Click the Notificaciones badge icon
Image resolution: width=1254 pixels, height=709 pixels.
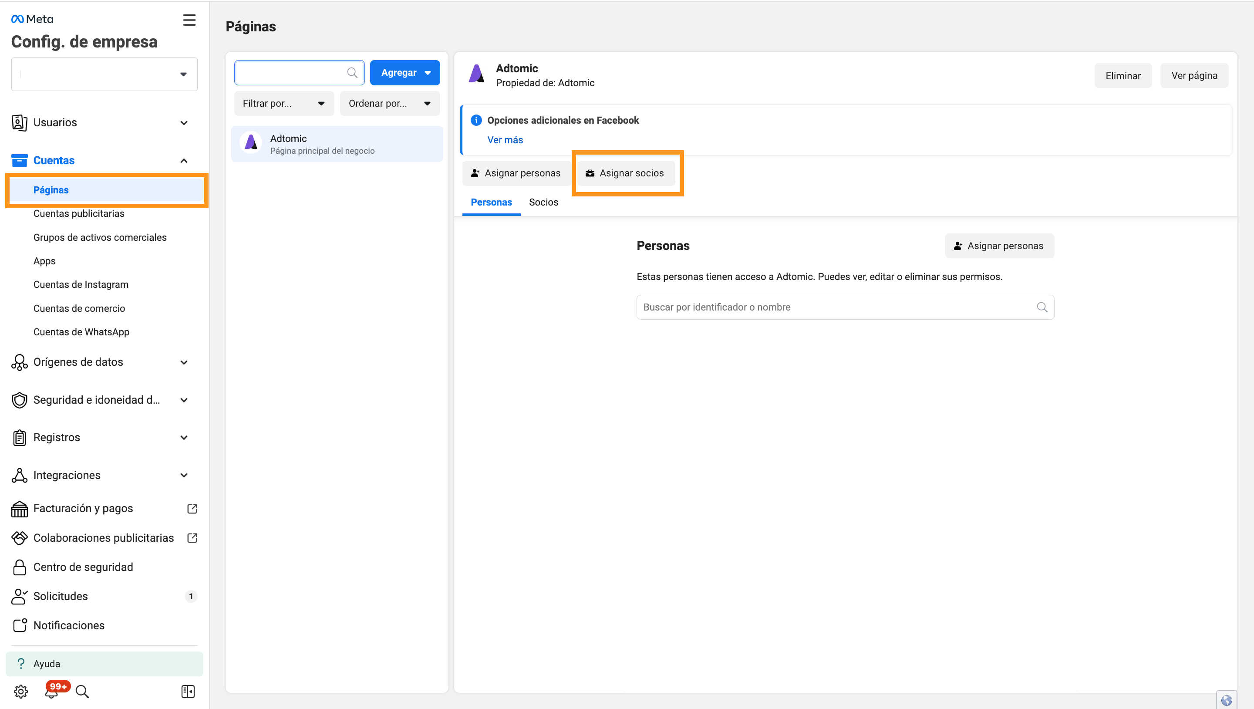click(20, 626)
